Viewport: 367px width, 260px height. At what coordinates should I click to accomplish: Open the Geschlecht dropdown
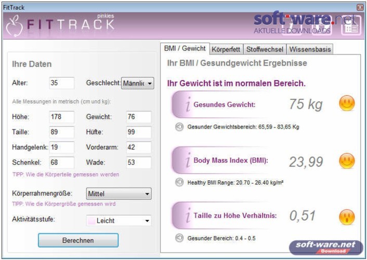point(137,83)
